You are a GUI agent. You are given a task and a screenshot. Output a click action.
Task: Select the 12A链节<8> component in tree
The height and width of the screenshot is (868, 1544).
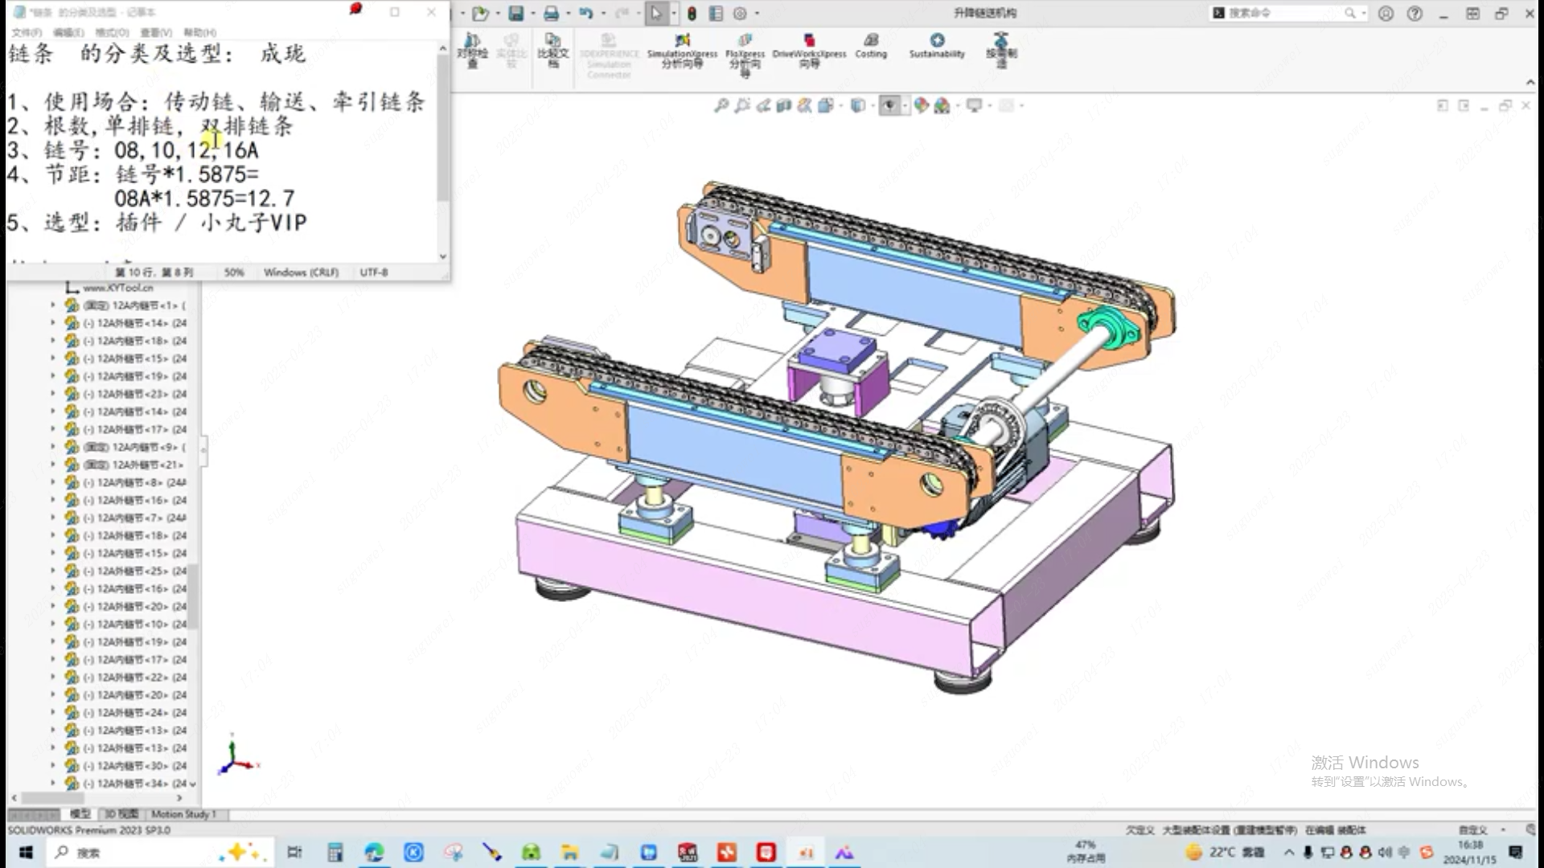[x=126, y=482]
